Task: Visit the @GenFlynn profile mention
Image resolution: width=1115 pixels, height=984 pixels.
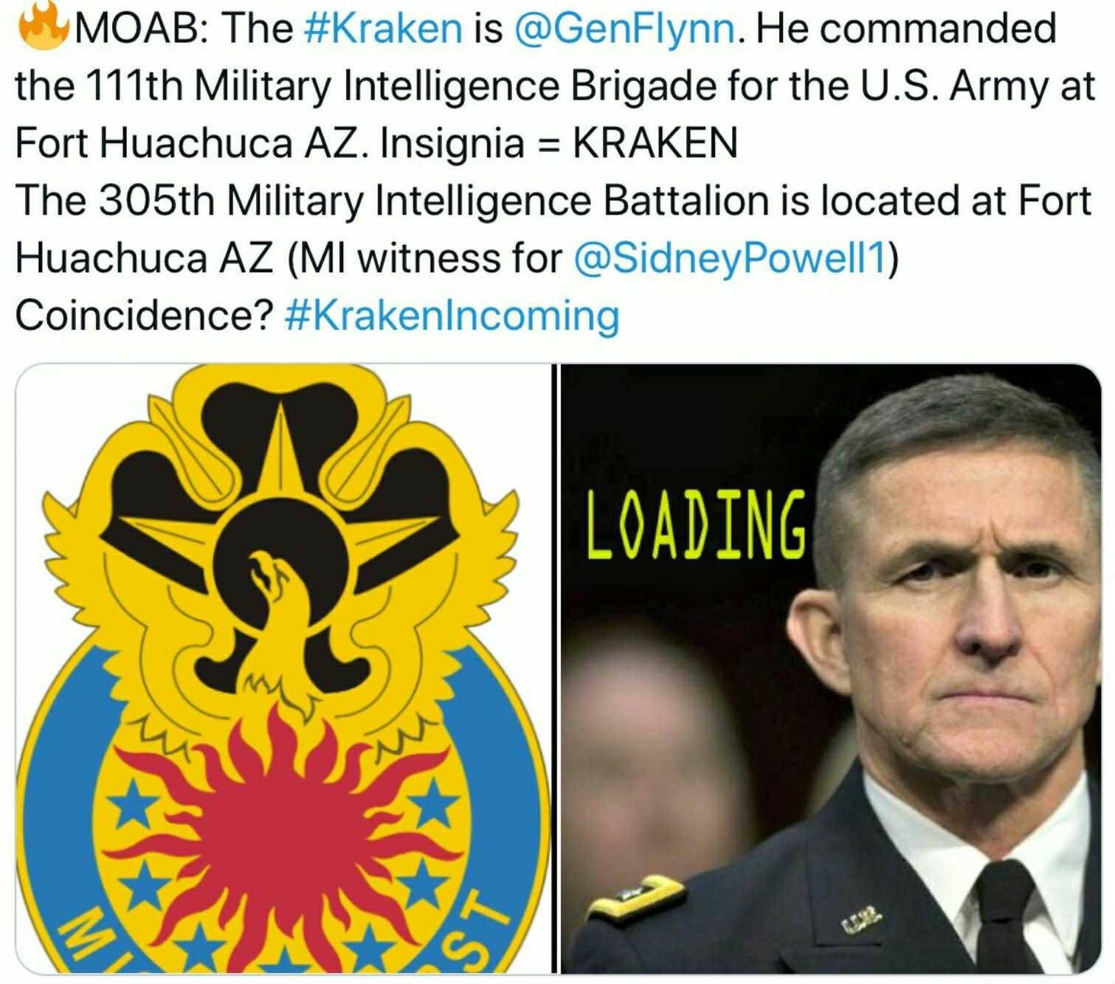Action: click(x=624, y=29)
